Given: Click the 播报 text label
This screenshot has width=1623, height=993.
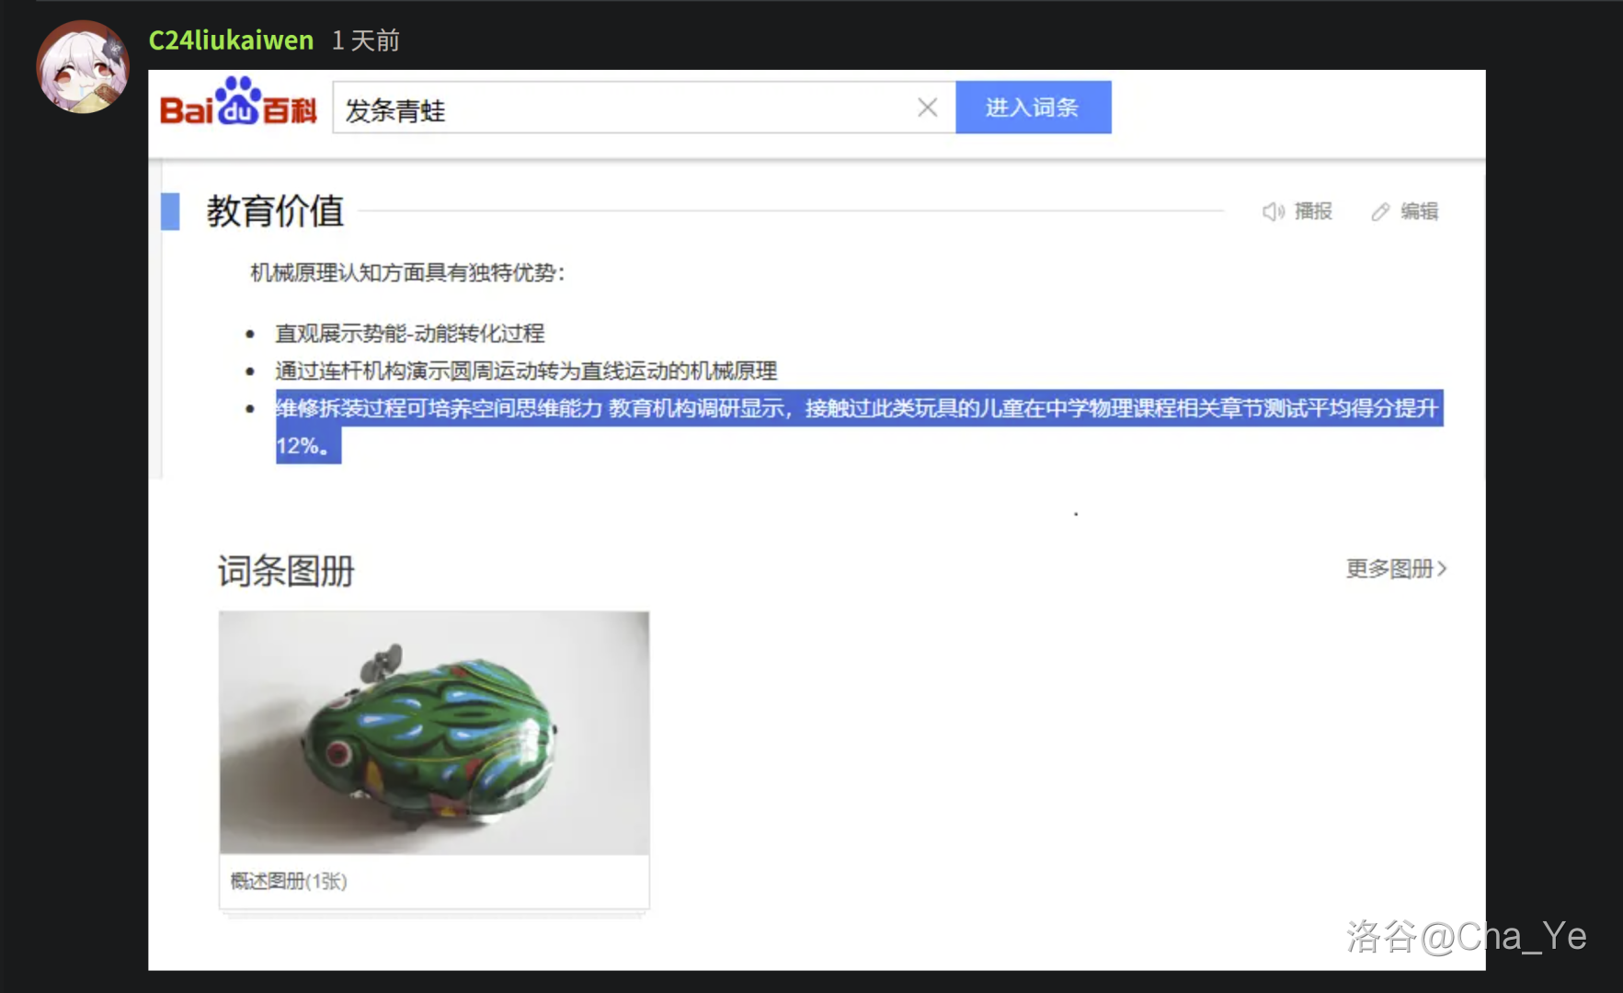Looking at the screenshot, I should click(x=1313, y=211).
